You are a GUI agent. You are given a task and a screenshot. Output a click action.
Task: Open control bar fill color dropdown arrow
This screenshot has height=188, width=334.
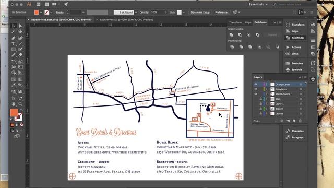pos(41,13)
